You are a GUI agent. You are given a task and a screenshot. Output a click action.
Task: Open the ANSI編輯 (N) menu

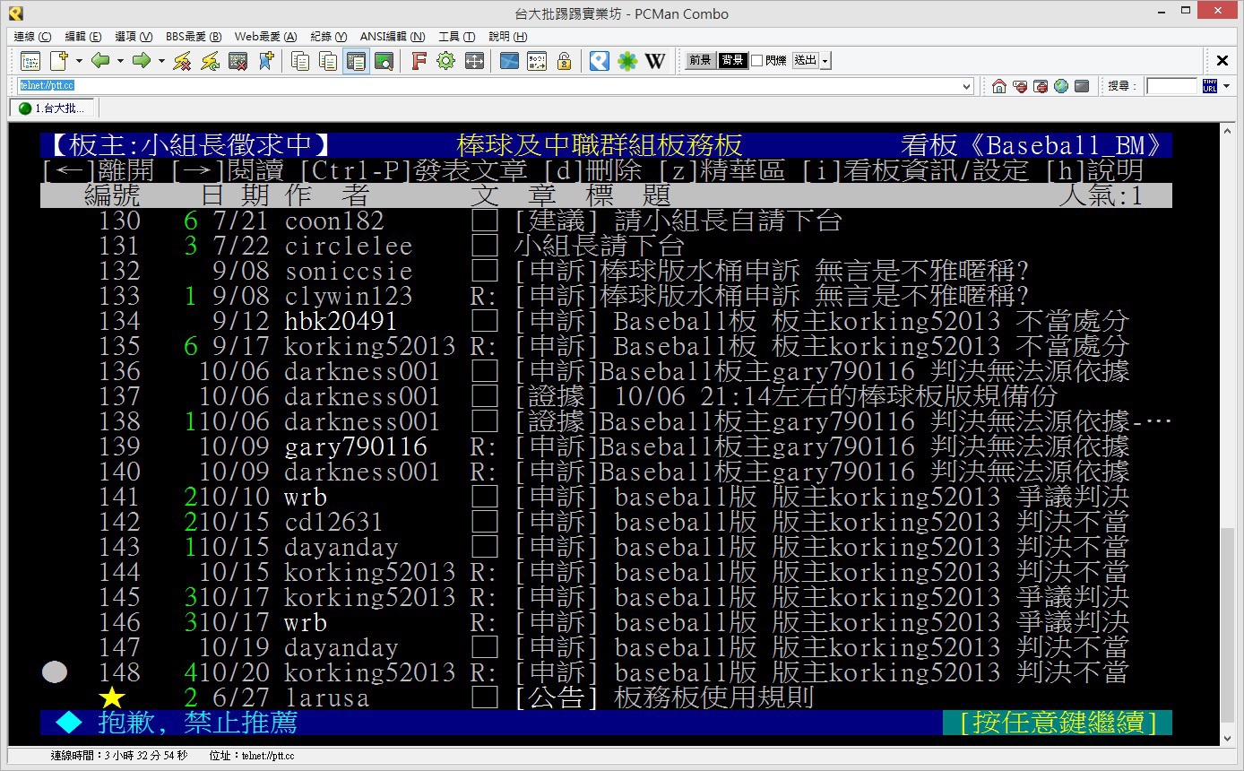(x=392, y=37)
